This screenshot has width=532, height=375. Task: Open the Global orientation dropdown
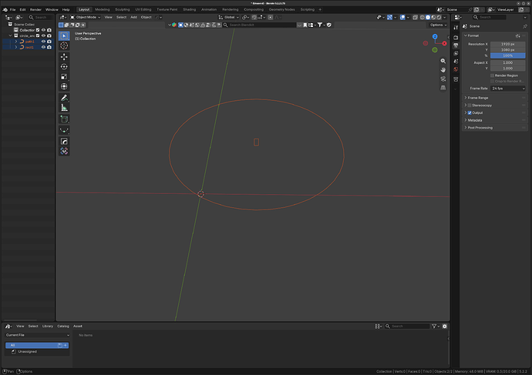point(229,17)
